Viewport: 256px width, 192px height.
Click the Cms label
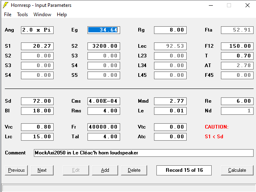[x=76, y=101]
